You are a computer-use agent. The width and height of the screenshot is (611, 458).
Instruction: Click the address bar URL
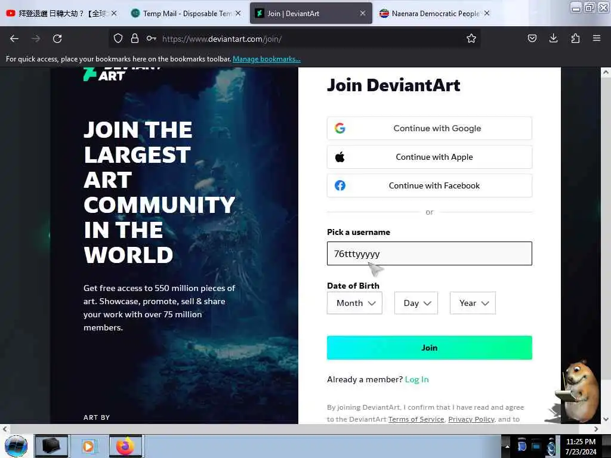222,39
